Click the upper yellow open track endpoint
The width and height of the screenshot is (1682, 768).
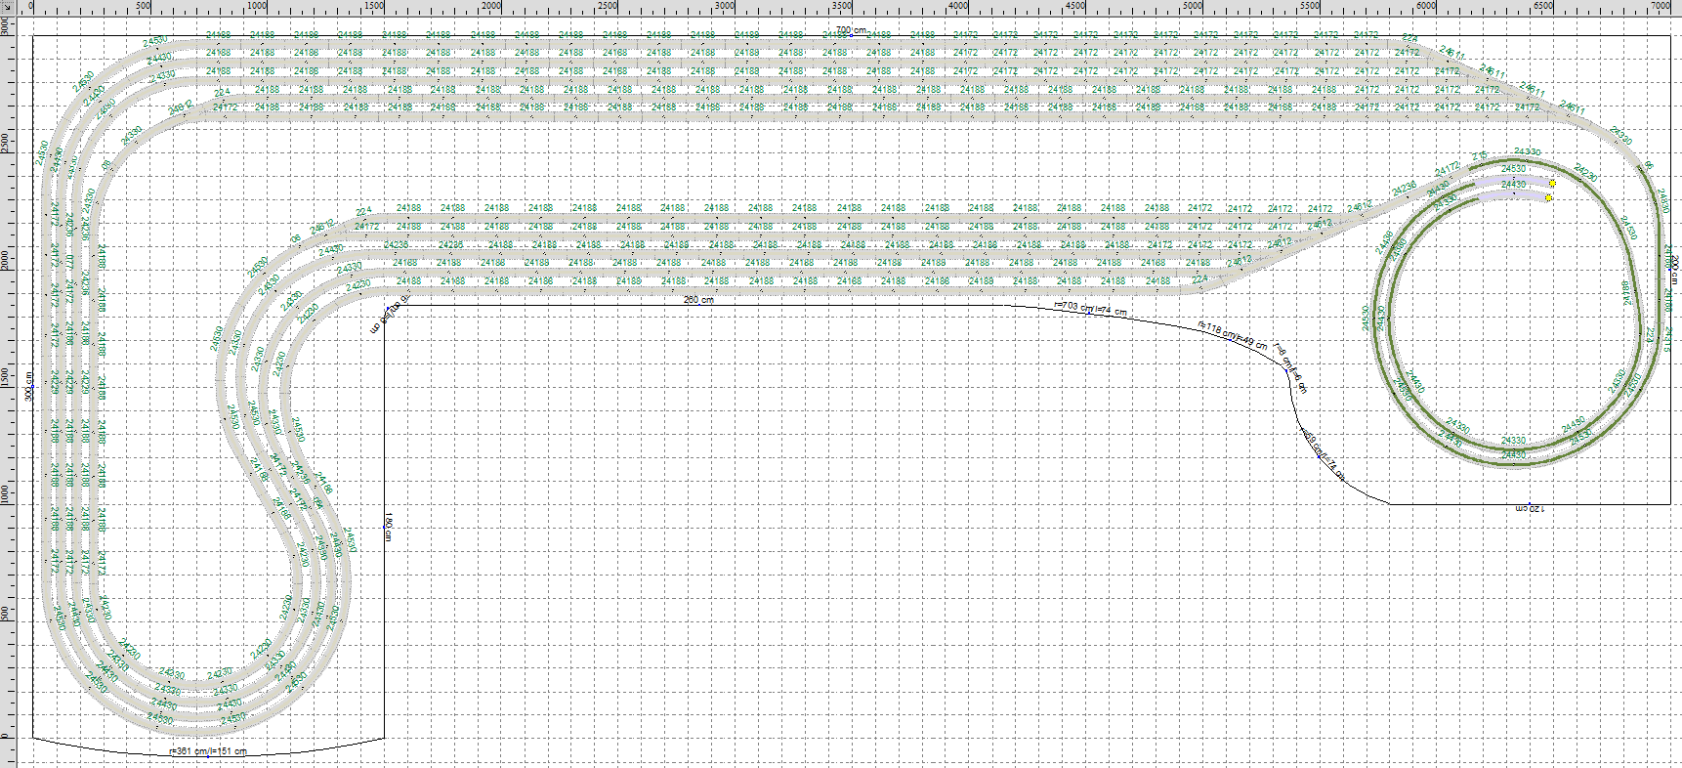coord(1552,183)
